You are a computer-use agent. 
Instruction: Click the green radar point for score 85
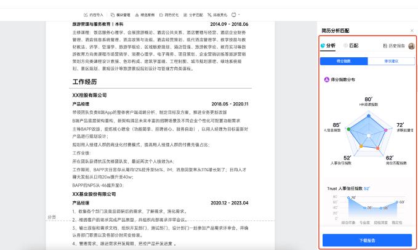[348, 129]
